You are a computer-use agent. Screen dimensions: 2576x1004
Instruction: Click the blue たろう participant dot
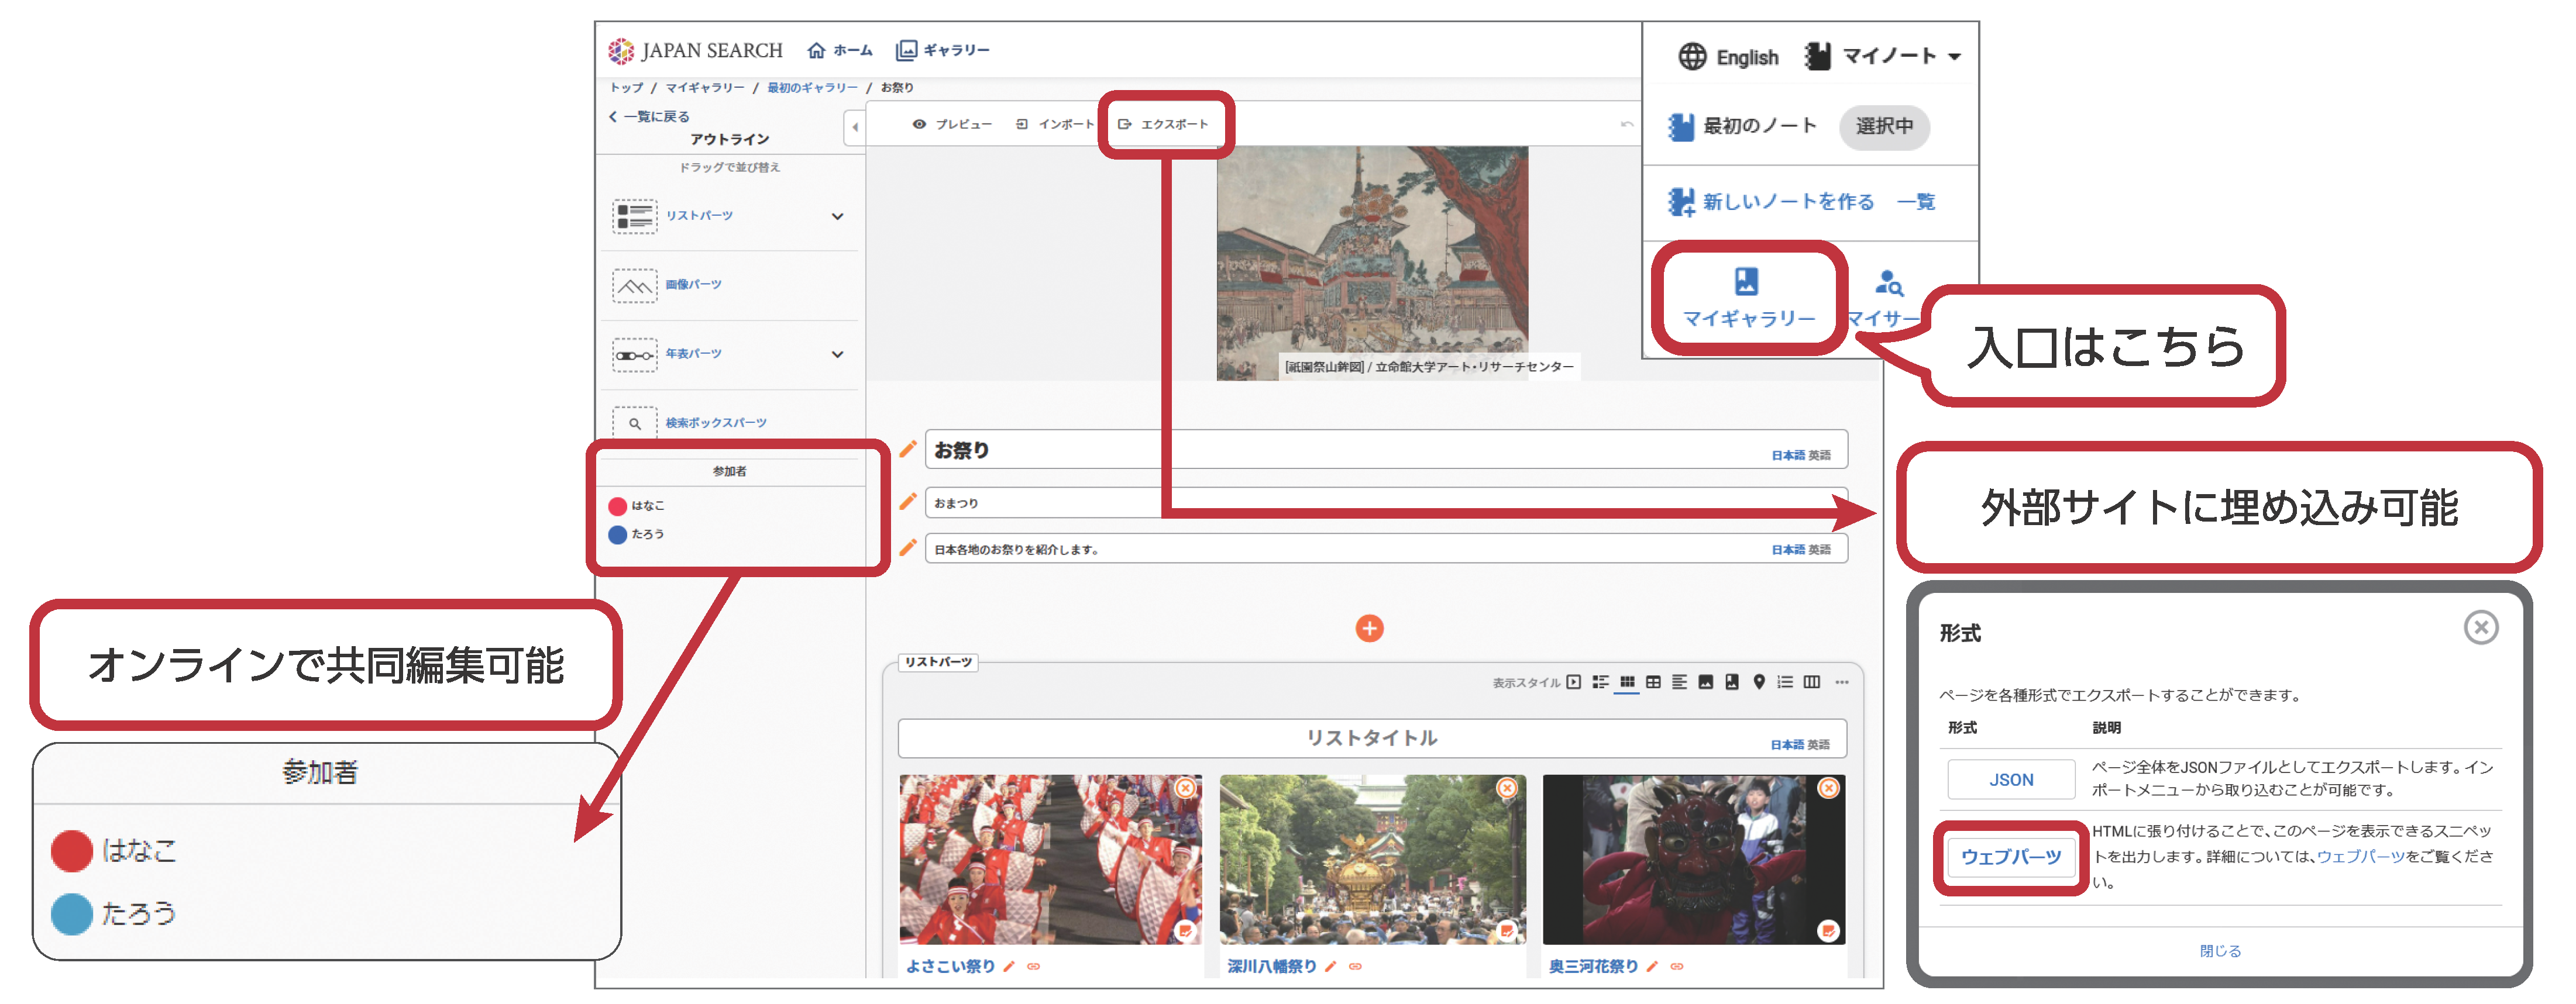[x=618, y=536]
